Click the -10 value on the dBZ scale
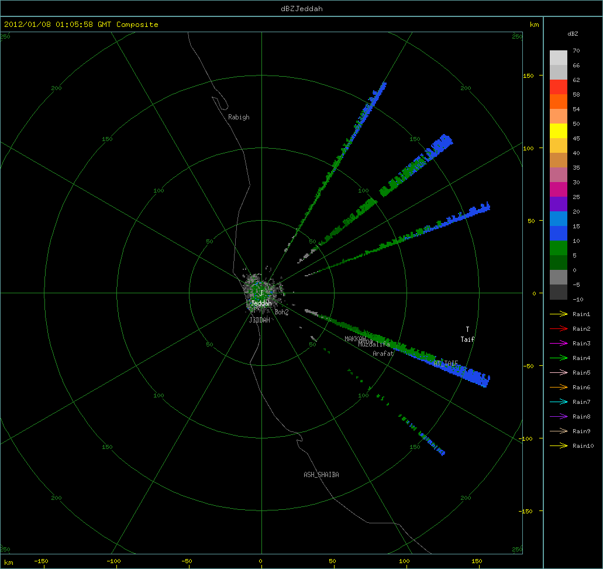The height and width of the screenshot is (569, 603). coord(578,299)
